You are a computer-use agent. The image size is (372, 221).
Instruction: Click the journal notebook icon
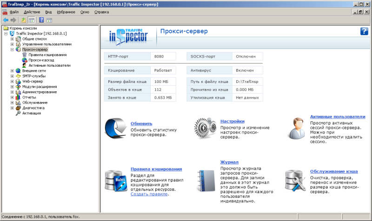click(x=206, y=181)
